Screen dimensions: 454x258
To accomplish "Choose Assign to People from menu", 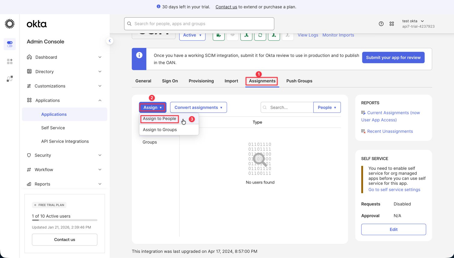I will 159,119.
